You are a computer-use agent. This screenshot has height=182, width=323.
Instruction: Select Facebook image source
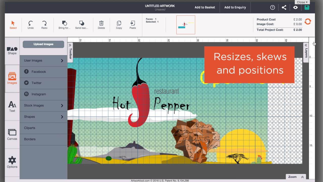(43, 72)
